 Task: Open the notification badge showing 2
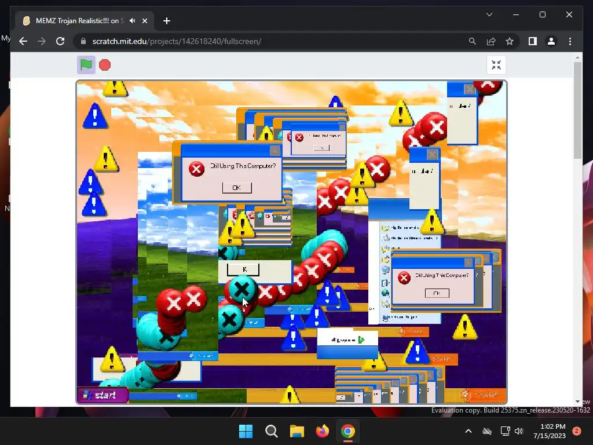(577, 431)
